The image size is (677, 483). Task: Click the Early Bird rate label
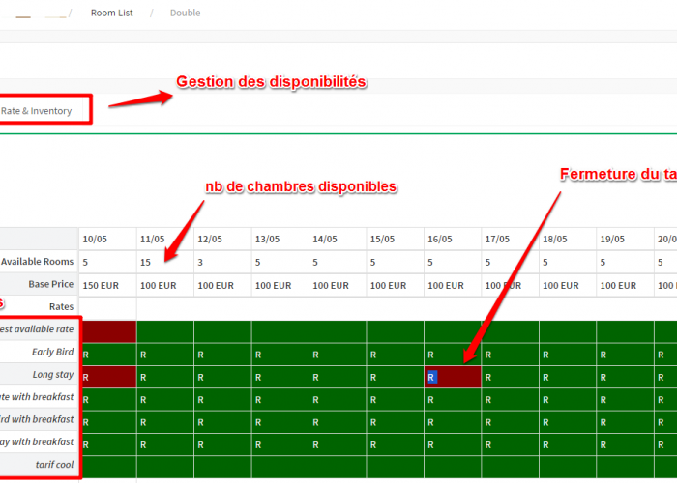click(52, 352)
